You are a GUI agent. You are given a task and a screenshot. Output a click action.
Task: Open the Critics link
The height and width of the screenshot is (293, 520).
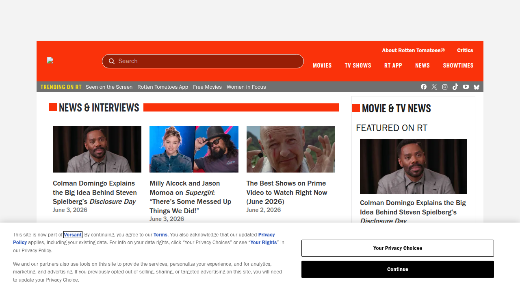pyautogui.click(x=465, y=50)
